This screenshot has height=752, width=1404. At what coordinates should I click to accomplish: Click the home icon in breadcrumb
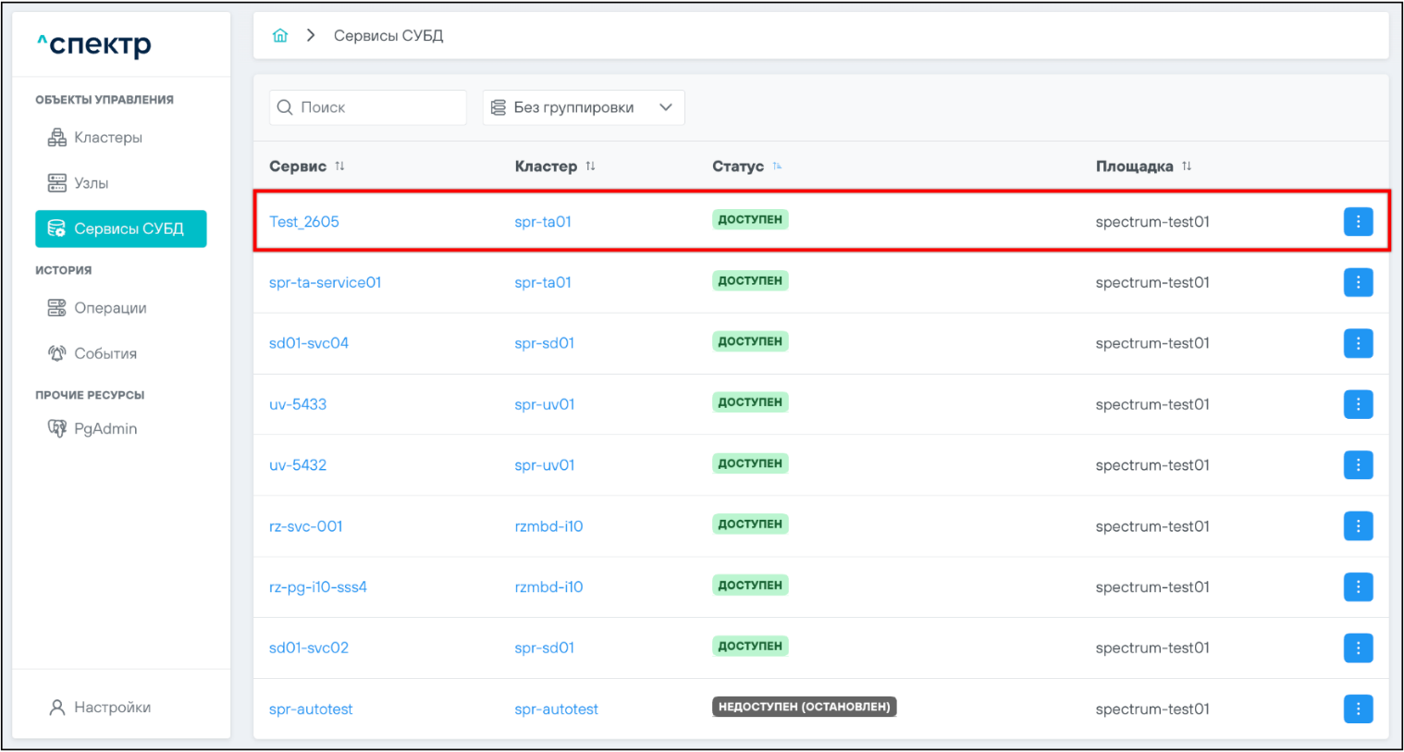(280, 35)
